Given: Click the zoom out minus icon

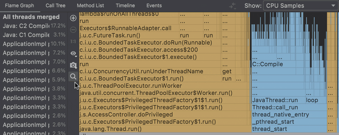Looking at the screenshot, I should coord(73,30).
